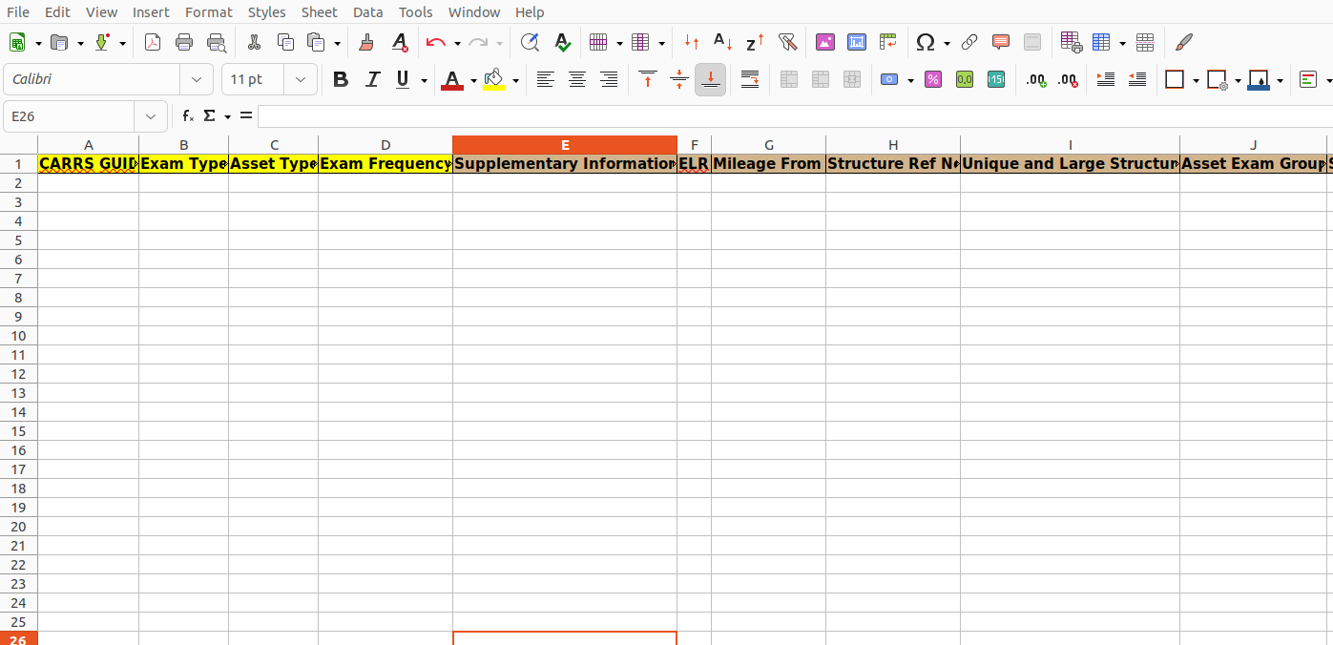Image resolution: width=1333 pixels, height=645 pixels.
Task: Apply yellow background highlight color
Action: tap(493, 79)
